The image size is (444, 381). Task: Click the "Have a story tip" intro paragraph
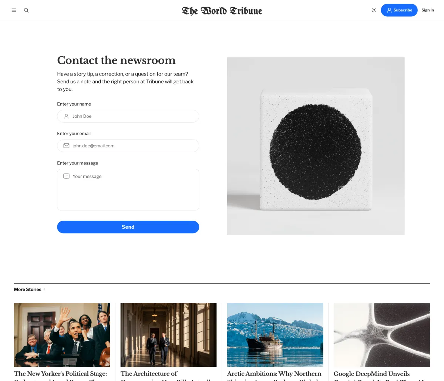coord(125,81)
